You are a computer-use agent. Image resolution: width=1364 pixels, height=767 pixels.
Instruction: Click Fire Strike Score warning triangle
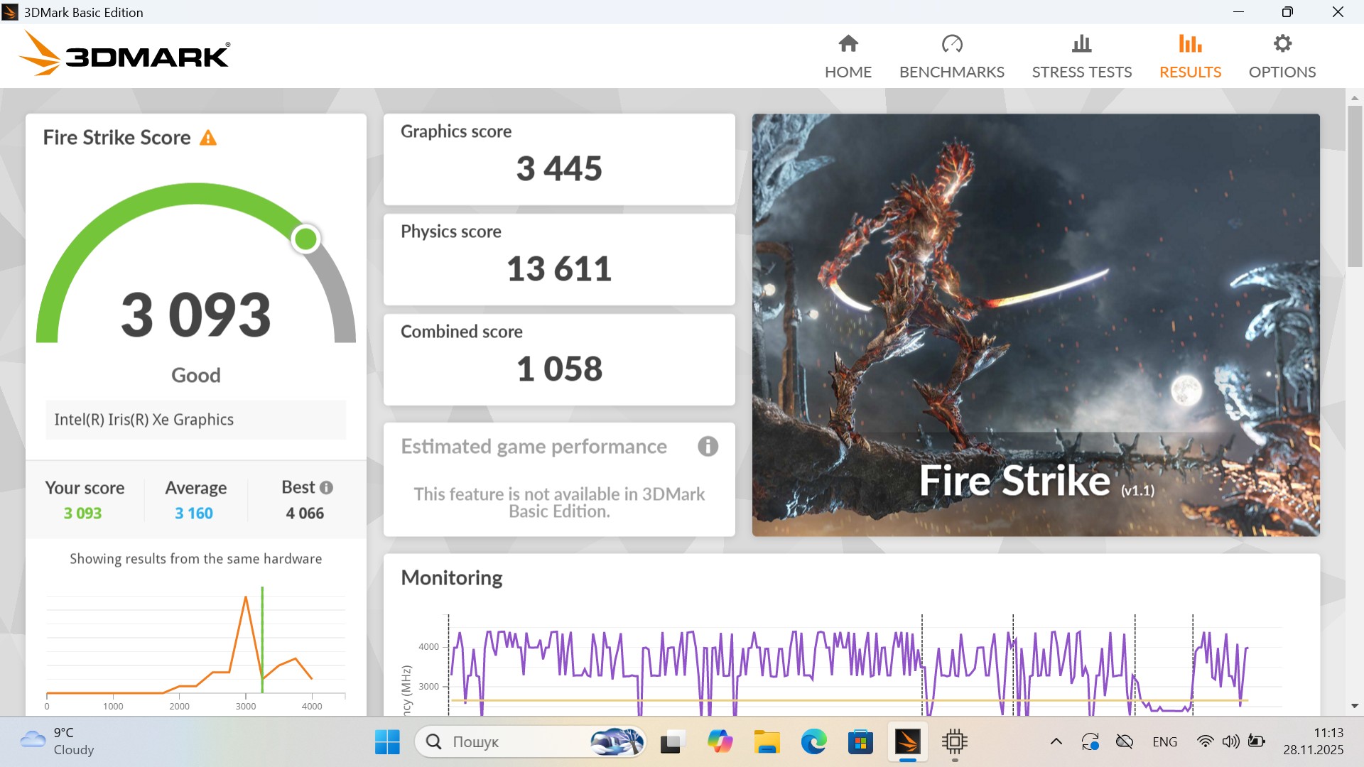coord(208,138)
